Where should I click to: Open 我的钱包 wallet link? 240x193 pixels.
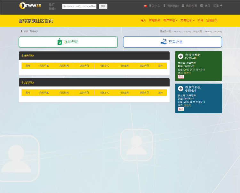(173, 6)
